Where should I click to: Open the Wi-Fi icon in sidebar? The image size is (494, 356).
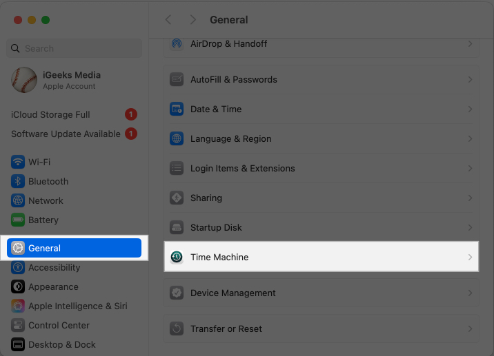click(x=18, y=163)
